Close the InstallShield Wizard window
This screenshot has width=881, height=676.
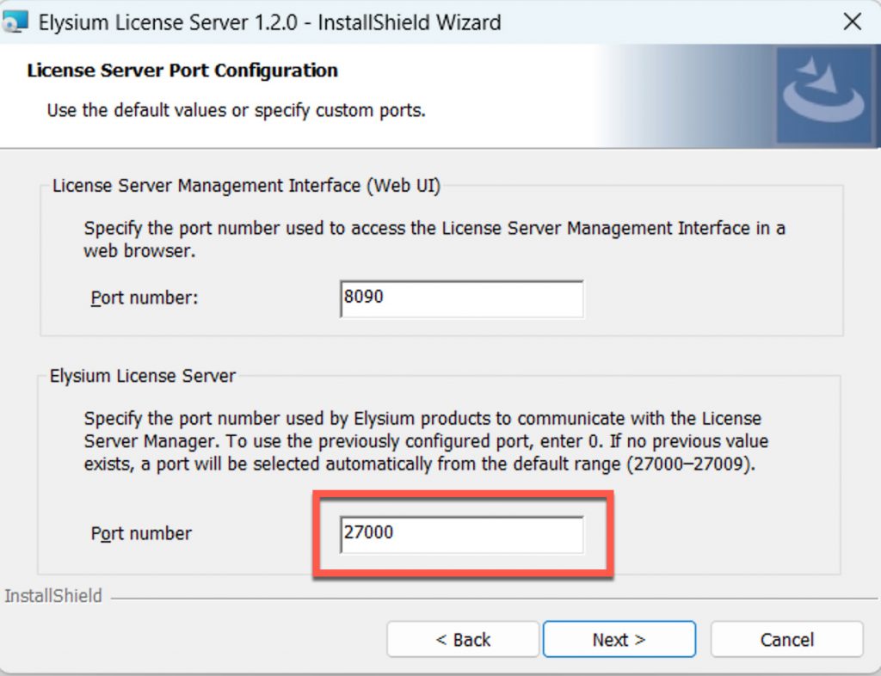click(852, 22)
